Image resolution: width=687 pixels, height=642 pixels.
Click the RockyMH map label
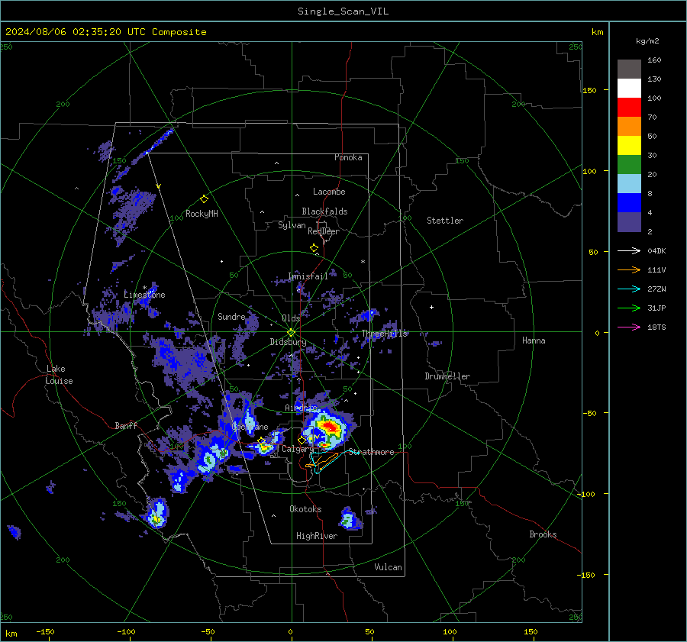(202, 214)
